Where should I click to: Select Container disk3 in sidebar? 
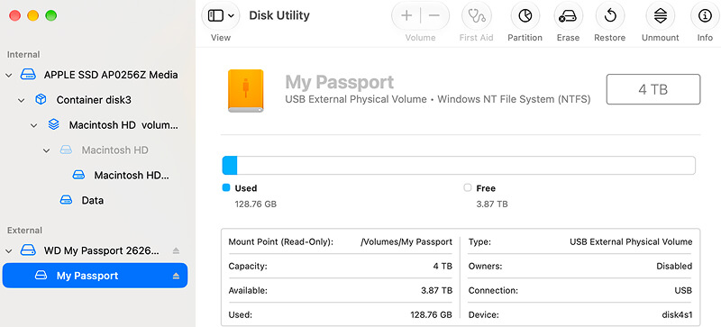point(94,100)
